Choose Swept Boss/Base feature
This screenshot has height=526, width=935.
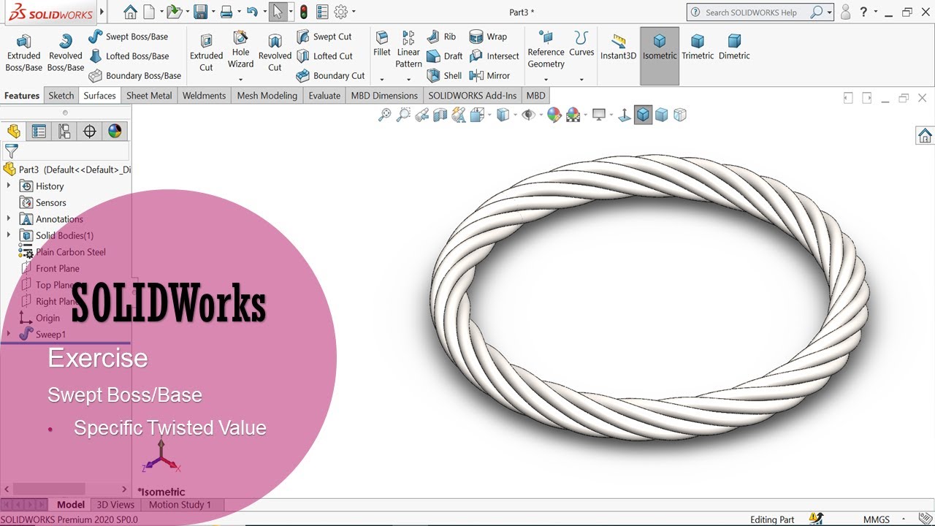(x=129, y=37)
